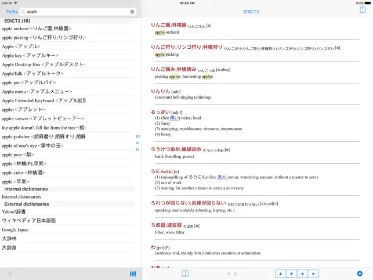Image resolution: width=373 pixels, height=280 pixels.
Task: Jump to ED section in index bar
Action: coord(137,137)
